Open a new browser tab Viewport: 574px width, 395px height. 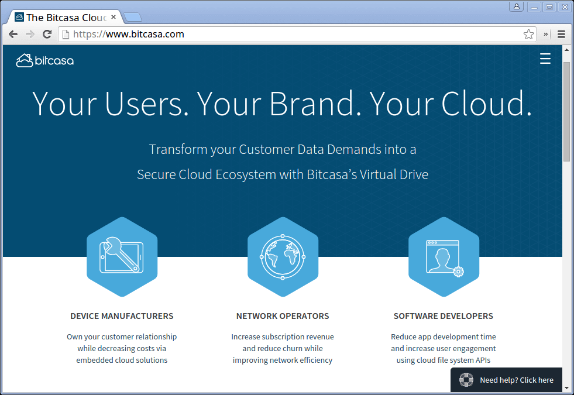(132, 17)
